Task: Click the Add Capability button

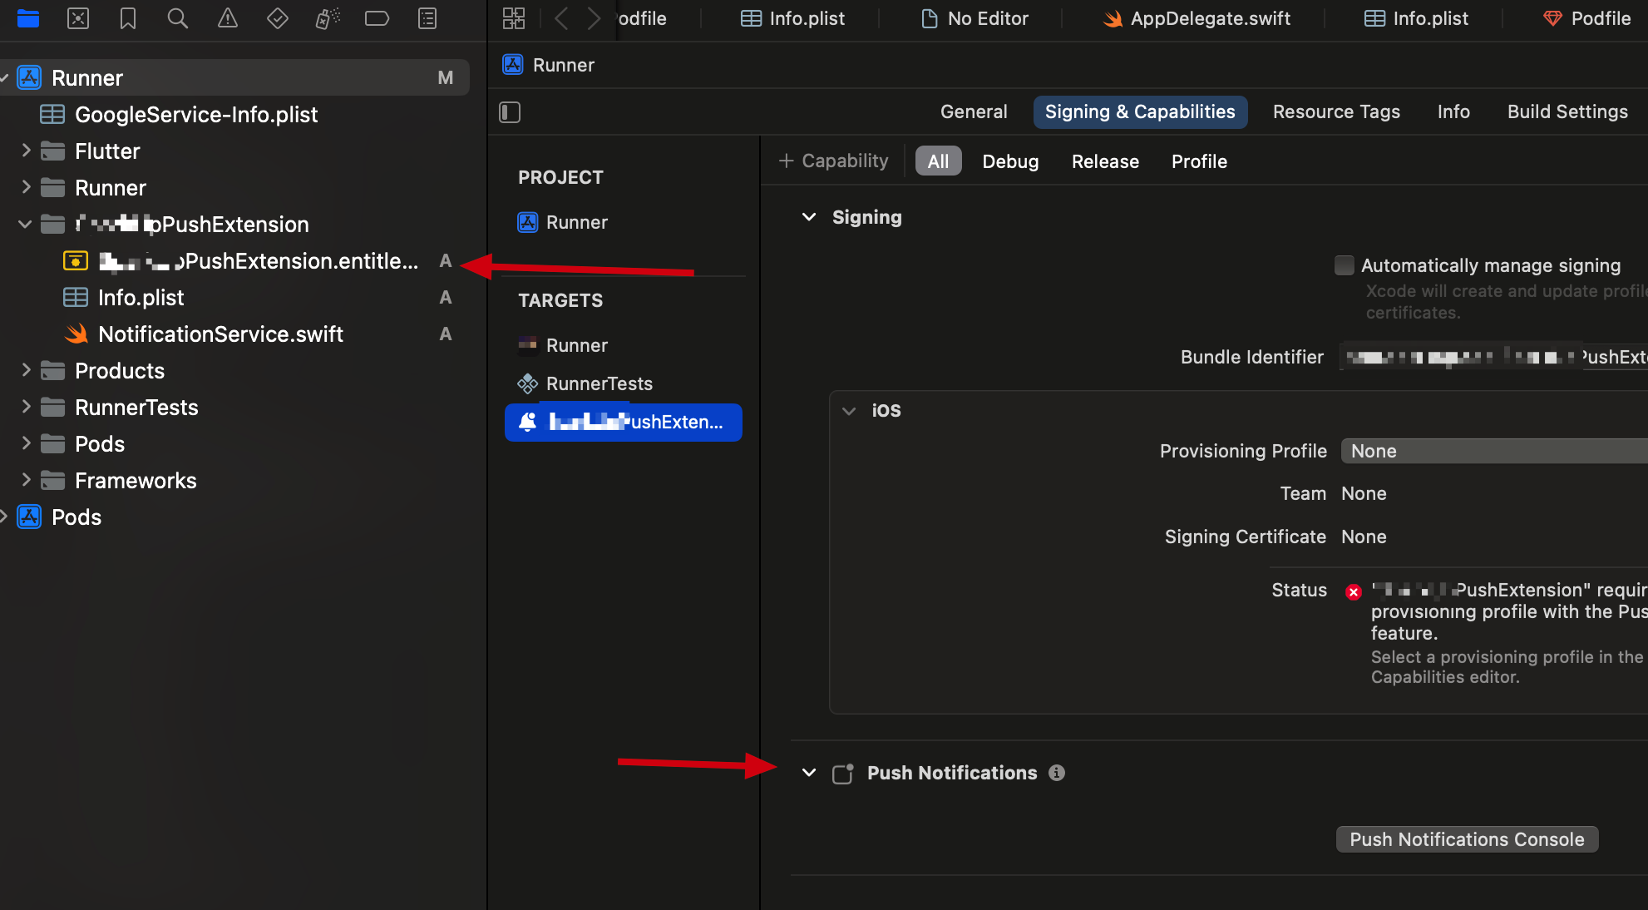Action: (x=833, y=161)
